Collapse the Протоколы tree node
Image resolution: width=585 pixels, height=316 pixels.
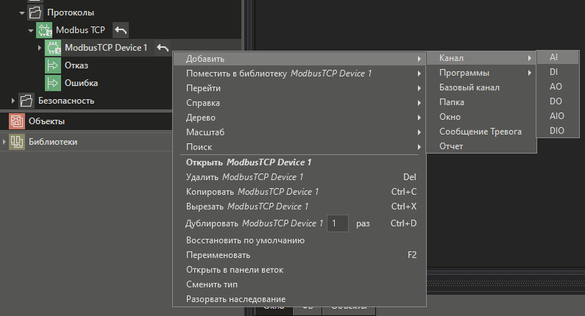point(22,12)
